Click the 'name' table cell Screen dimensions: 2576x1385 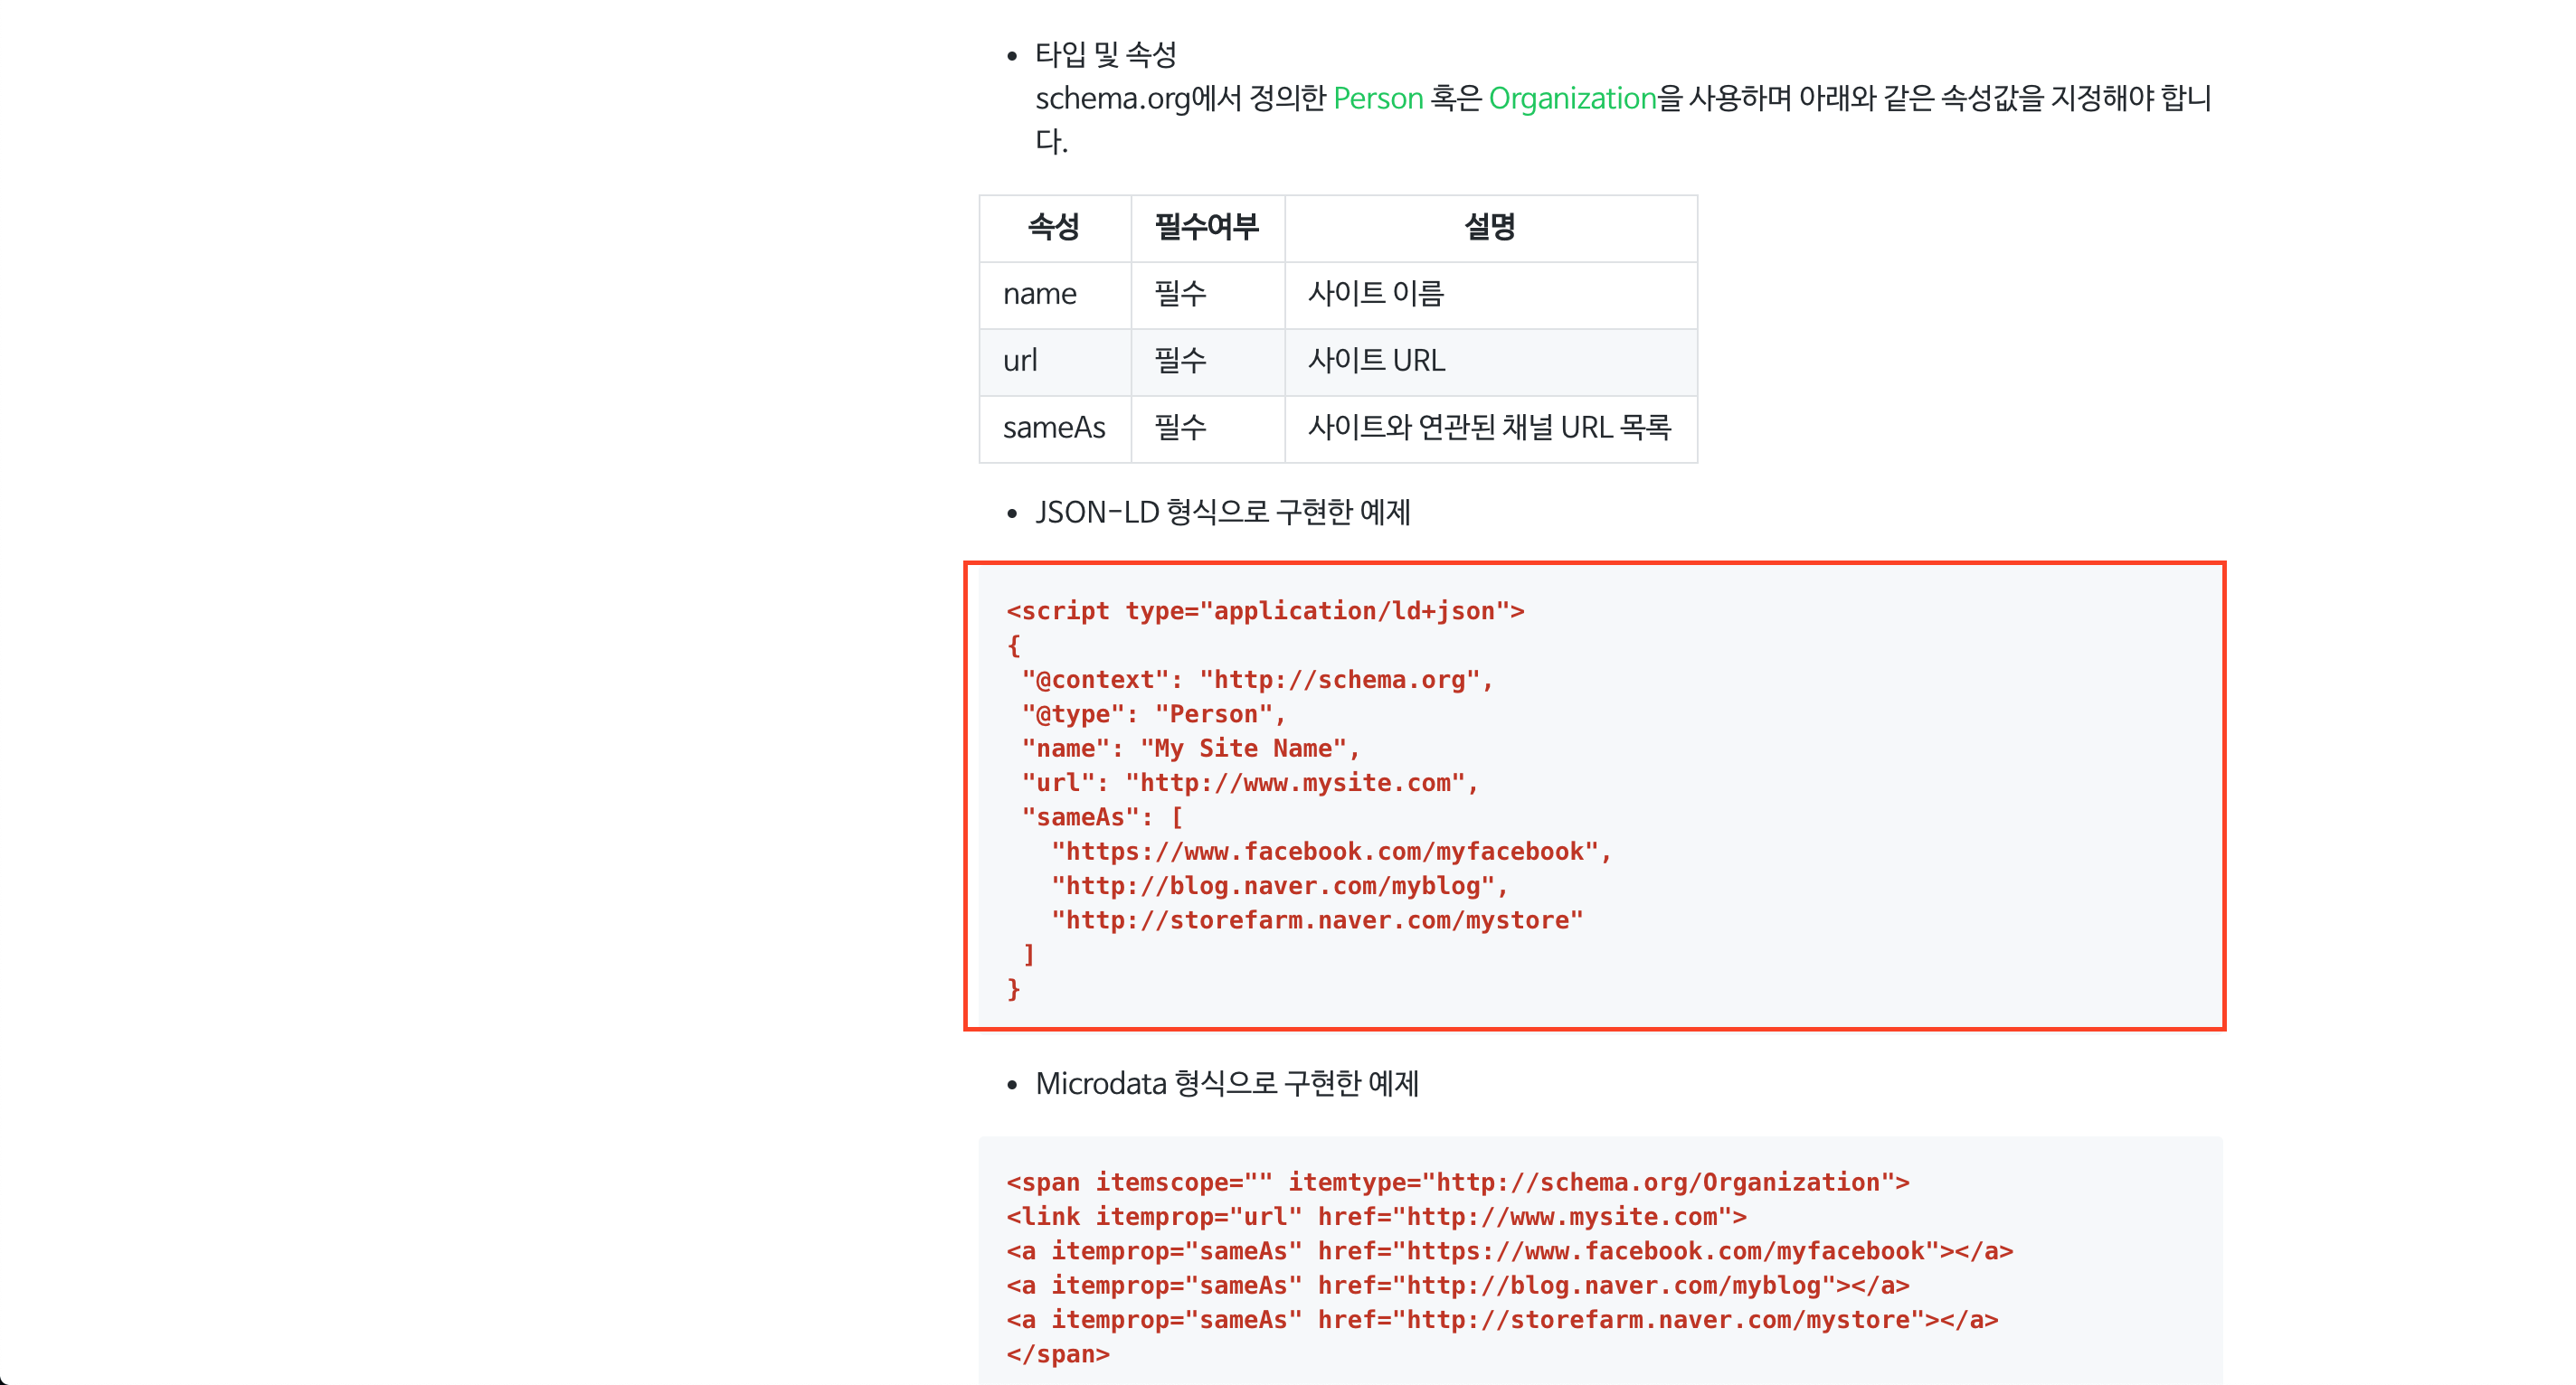click(x=1054, y=294)
